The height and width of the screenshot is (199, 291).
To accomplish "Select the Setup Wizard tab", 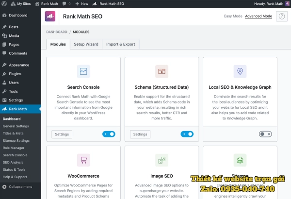I will tap(86, 44).
